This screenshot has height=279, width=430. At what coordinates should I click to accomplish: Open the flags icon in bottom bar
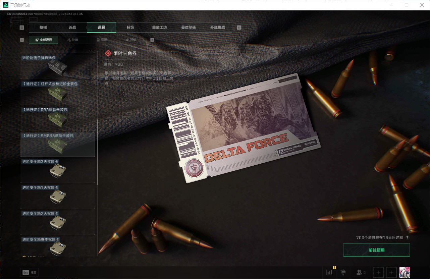coord(343,272)
